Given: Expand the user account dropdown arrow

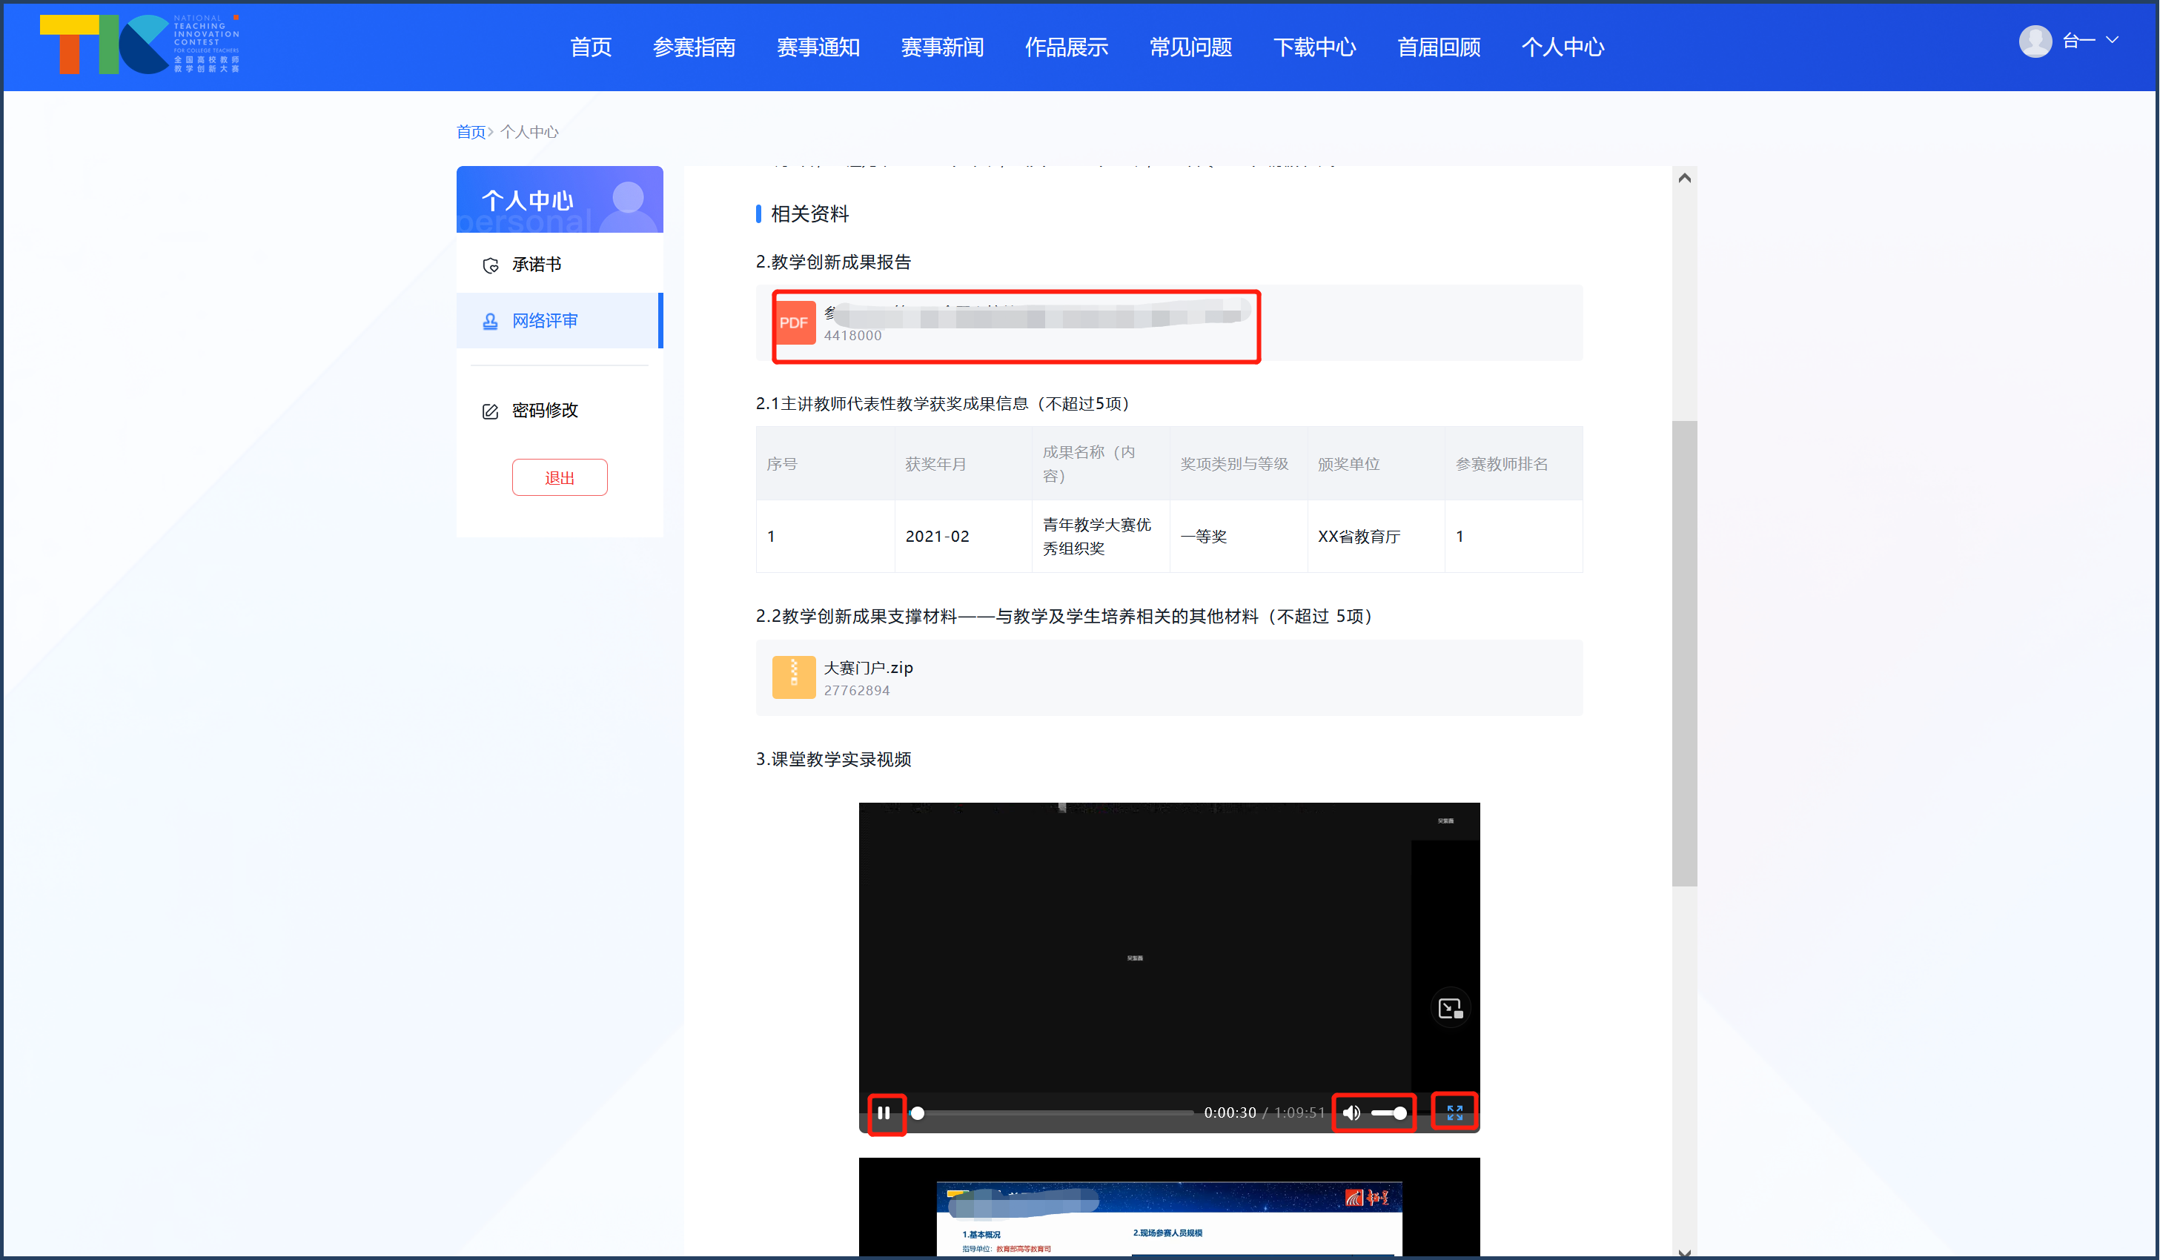Looking at the screenshot, I should click(x=2112, y=40).
